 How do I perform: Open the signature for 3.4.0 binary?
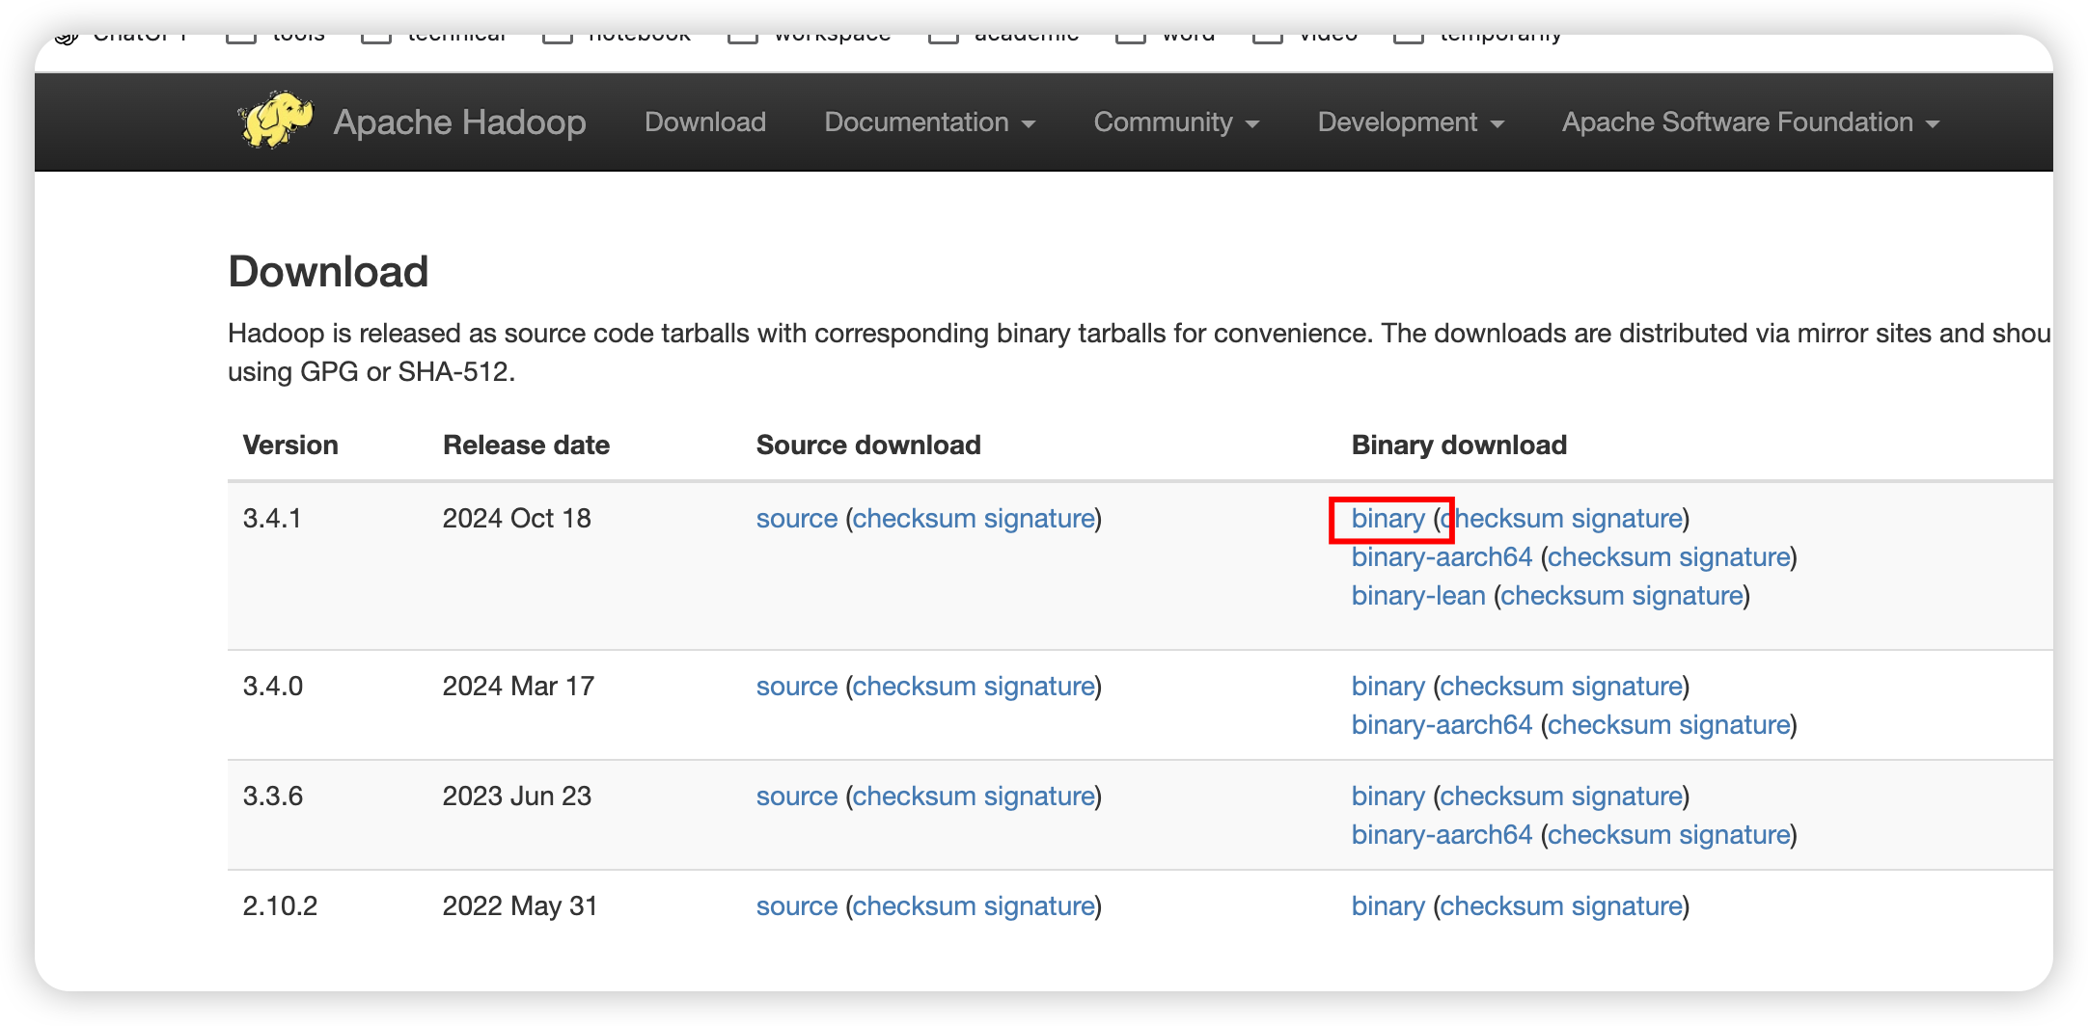1627,687
